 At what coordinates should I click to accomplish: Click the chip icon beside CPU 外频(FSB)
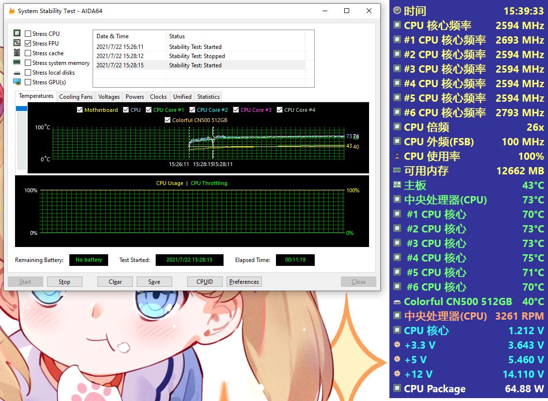[397, 141]
